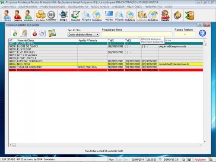Click the Apelido / Fantasia column header
Screen dimensions: 216x162
(x=88, y=41)
